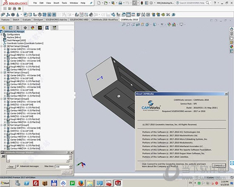This screenshot has height=187, width=234.
Task: Click the Clear button in the message window
Action: [x=11, y=167]
